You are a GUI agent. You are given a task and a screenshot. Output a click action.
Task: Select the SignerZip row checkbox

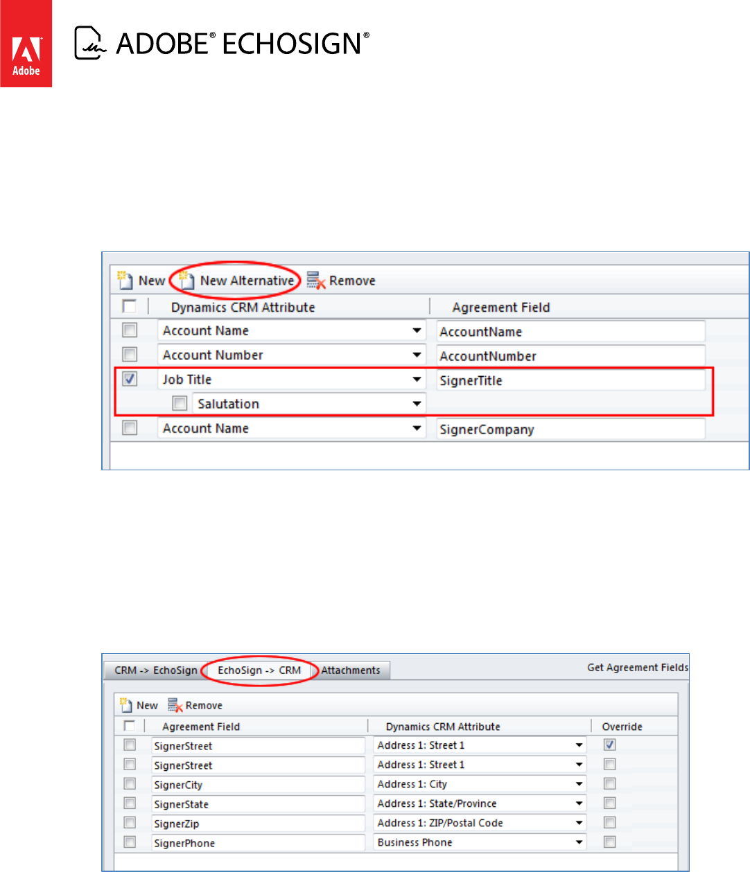point(130,823)
